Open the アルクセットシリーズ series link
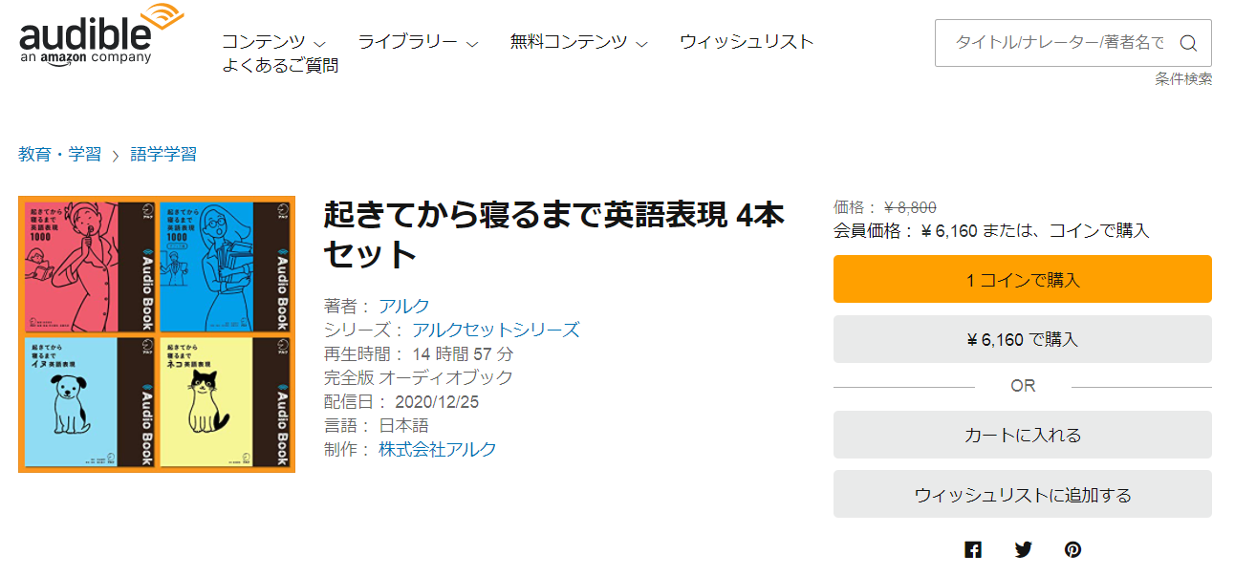The image size is (1256, 576). pyautogui.click(x=496, y=331)
